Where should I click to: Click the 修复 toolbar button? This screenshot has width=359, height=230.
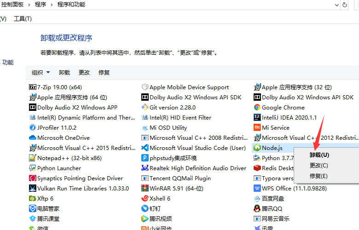104,73
